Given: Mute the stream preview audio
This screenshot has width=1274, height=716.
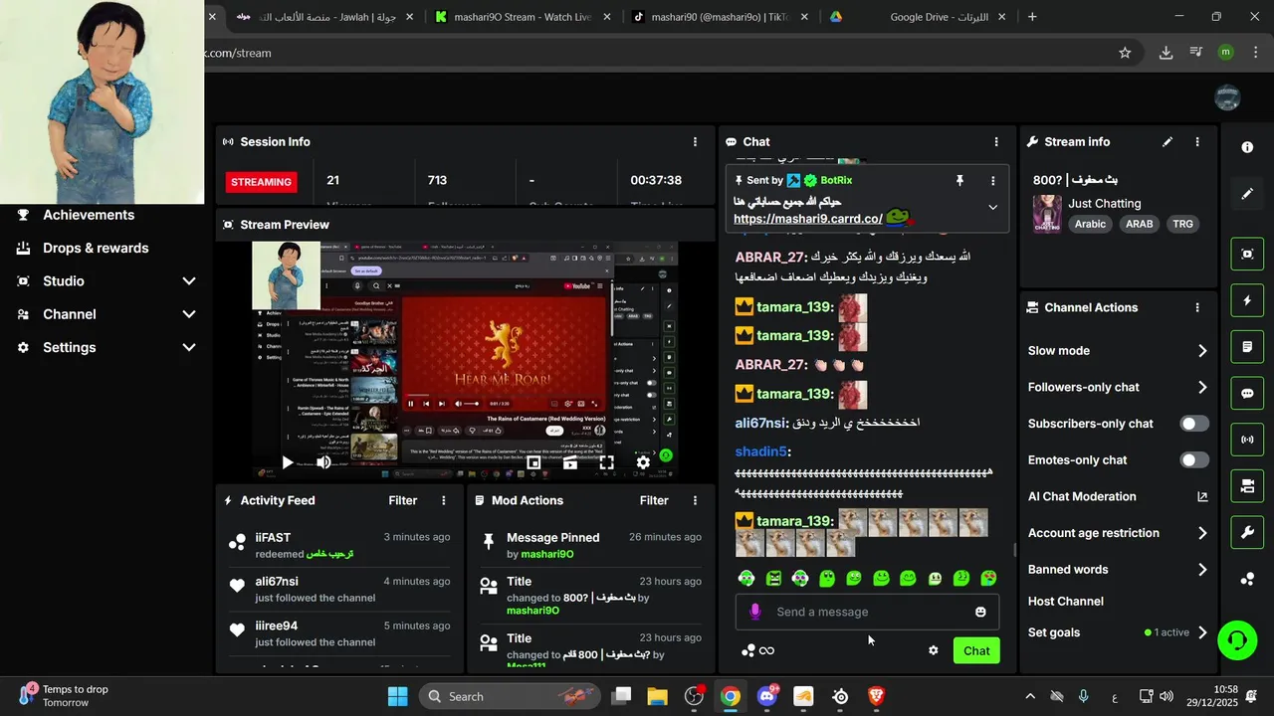Looking at the screenshot, I should [x=323, y=462].
